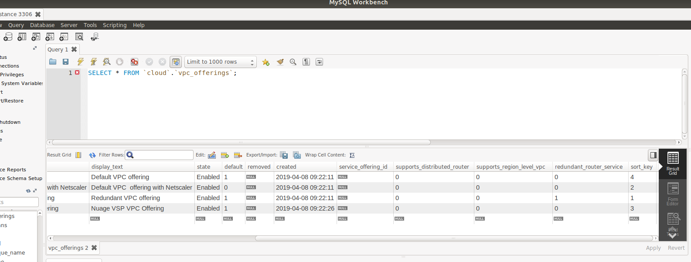The width and height of the screenshot is (691, 262).
Task: Open the Scripting menu
Action: tap(115, 25)
